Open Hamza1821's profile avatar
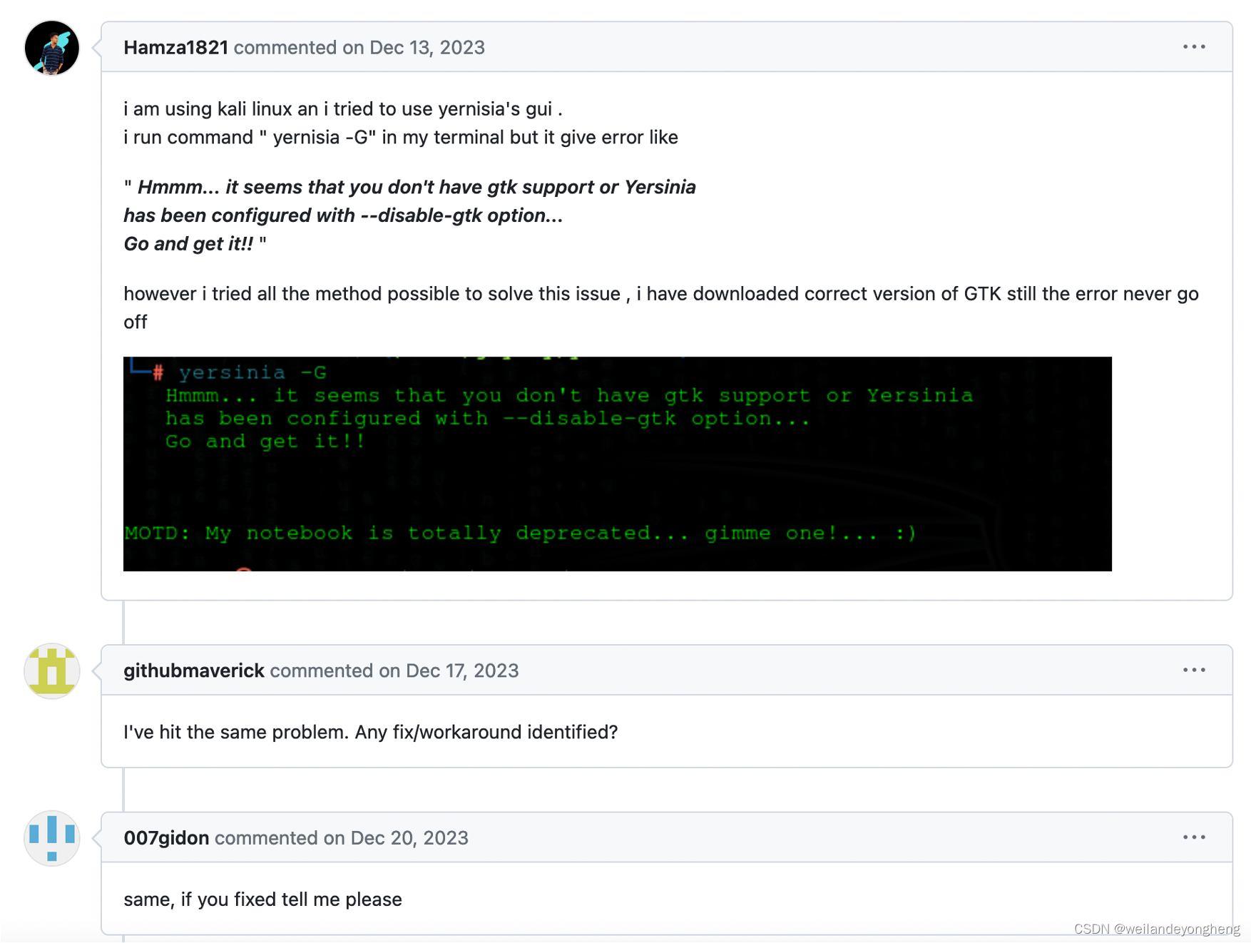This screenshot has height=943, width=1251. click(52, 48)
